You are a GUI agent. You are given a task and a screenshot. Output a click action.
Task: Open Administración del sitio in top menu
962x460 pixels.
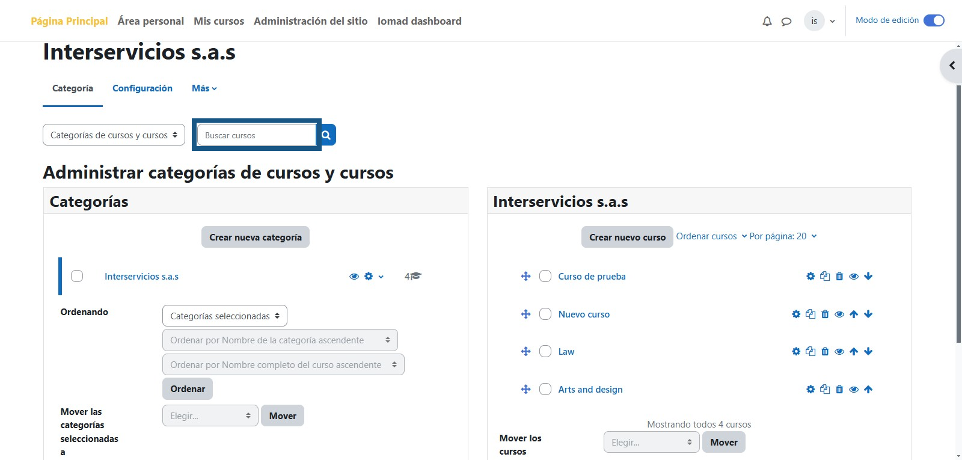click(310, 21)
